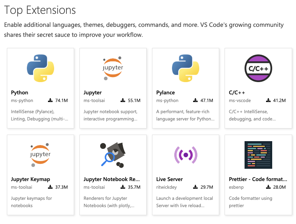This screenshot has width=296, height=224.
Task: Click the C/C++ extension logo icon
Action: point(258,68)
